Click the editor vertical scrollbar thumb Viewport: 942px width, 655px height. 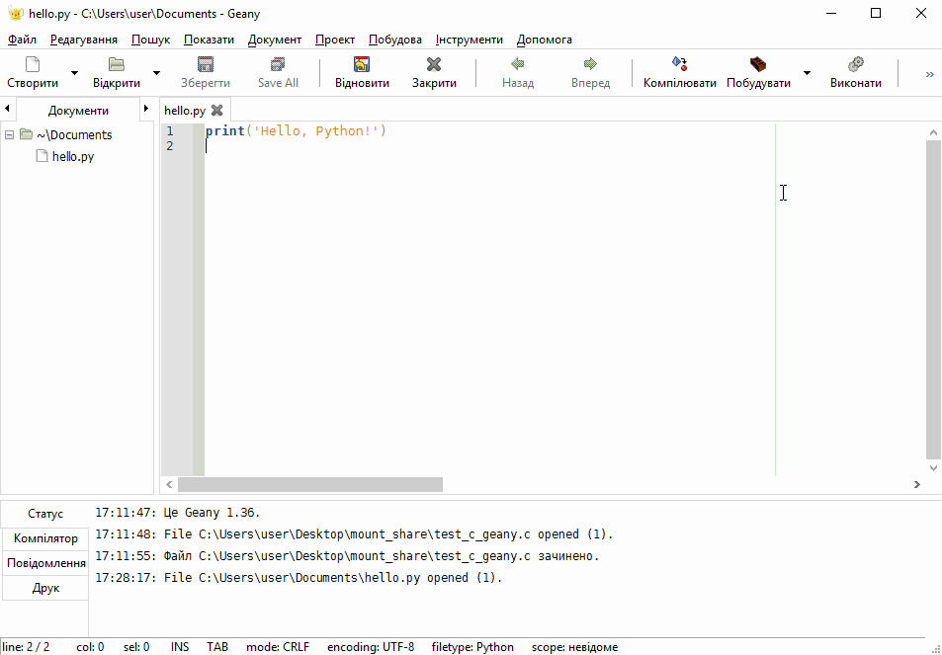933,299
